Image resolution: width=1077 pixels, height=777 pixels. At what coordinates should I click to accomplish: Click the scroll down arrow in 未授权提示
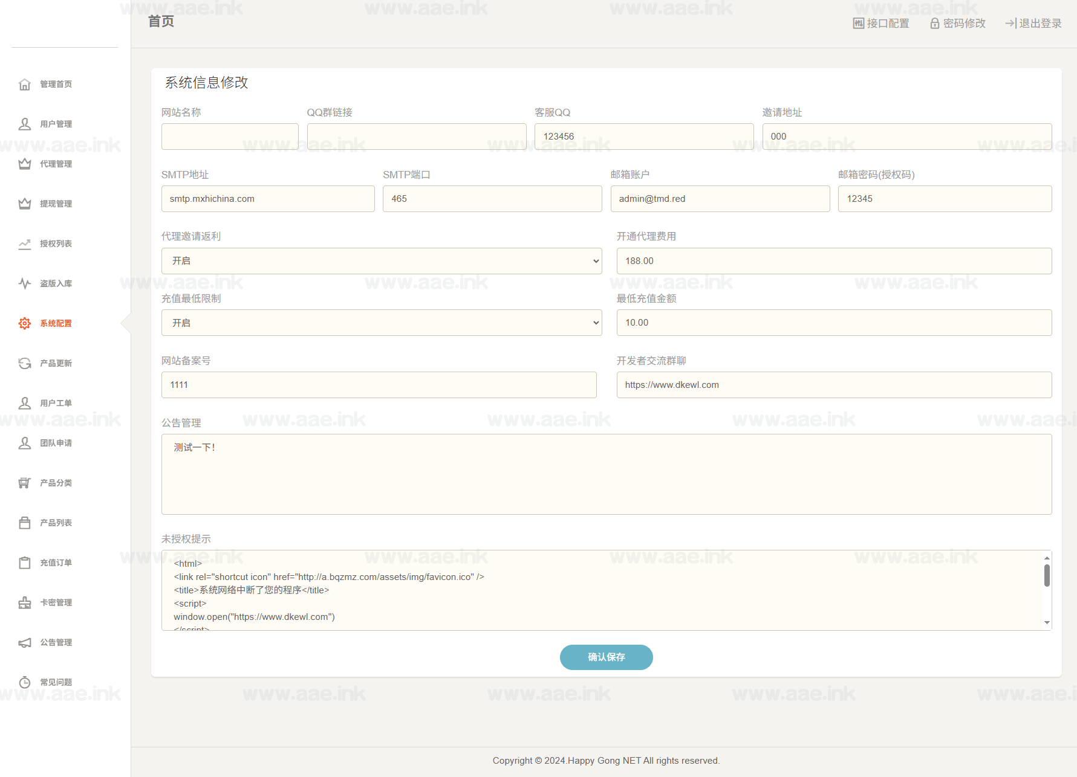coord(1047,623)
